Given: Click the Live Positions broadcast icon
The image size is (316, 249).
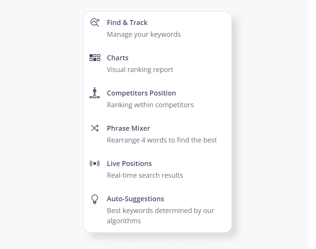Looking at the screenshot, I should pos(94,163).
